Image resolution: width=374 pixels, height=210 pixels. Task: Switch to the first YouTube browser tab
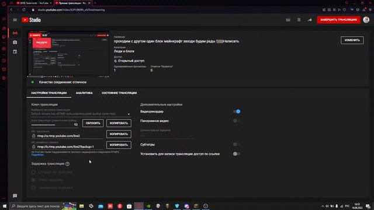34,3
